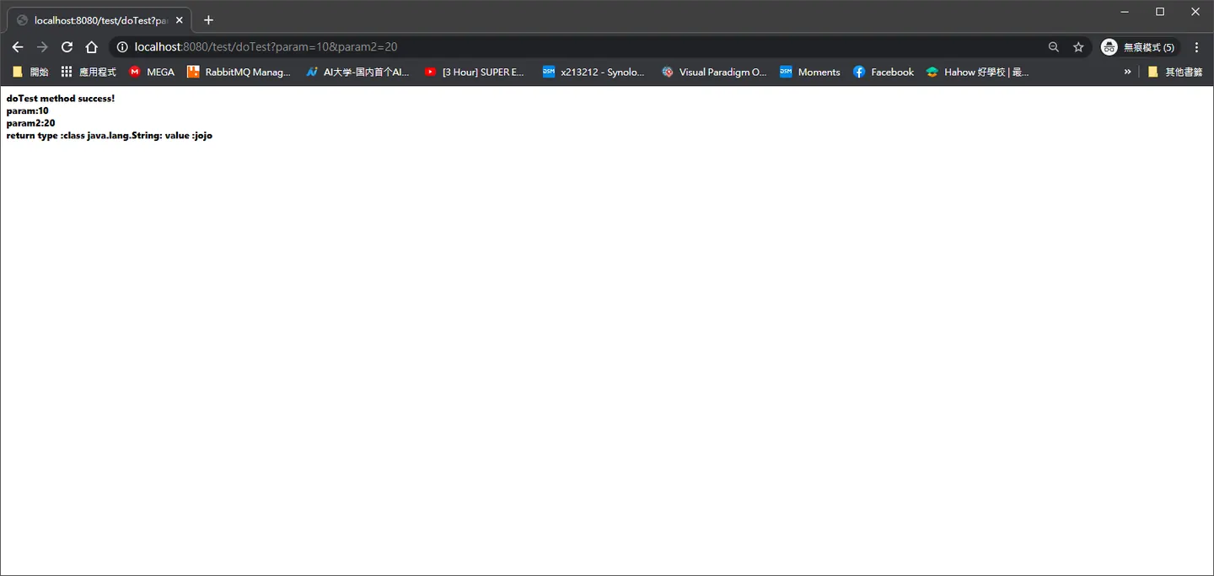This screenshot has height=576, width=1214.
Task: Close the localhost:8080 tab
Action: tap(179, 20)
